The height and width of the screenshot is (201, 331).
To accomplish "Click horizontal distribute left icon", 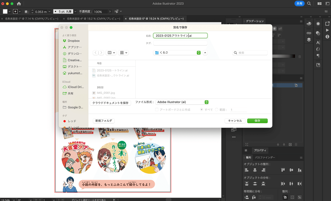I will [283, 184].
